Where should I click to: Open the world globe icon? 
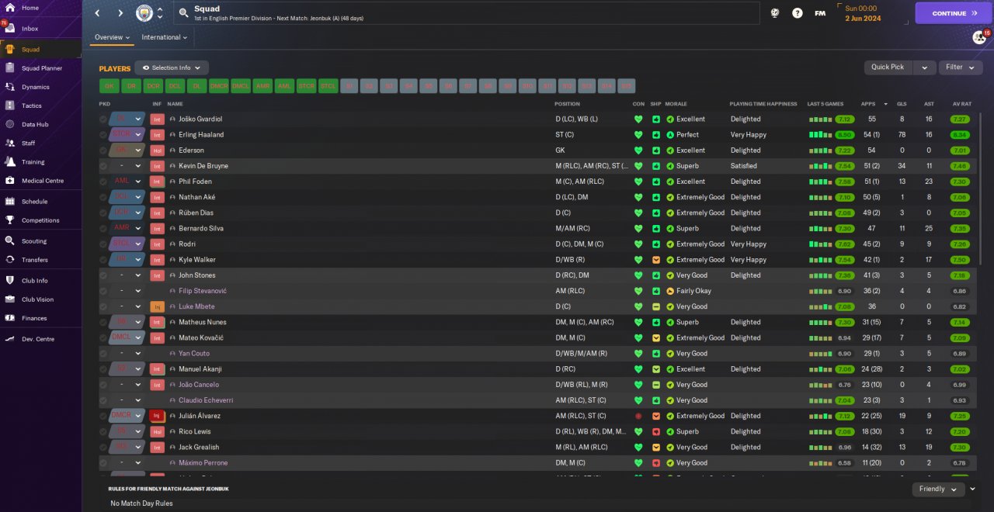(x=774, y=13)
